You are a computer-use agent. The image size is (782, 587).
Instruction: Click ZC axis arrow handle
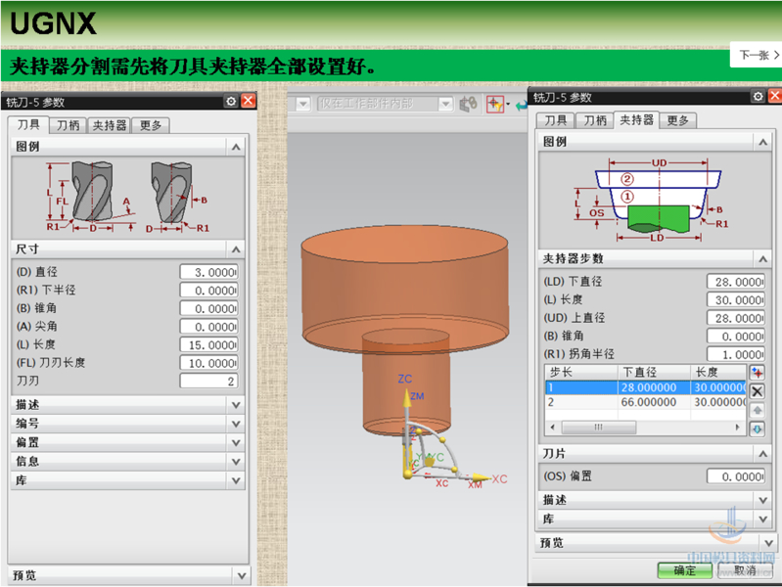[x=407, y=397]
